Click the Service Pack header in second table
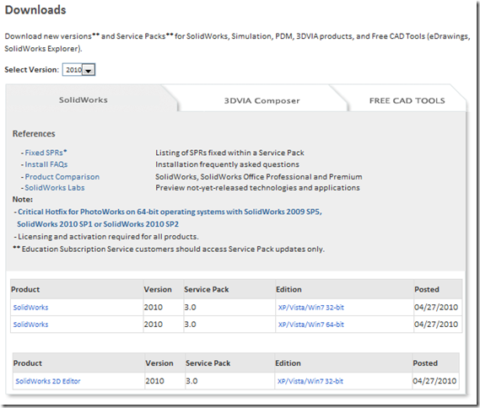 pos(208,363)
